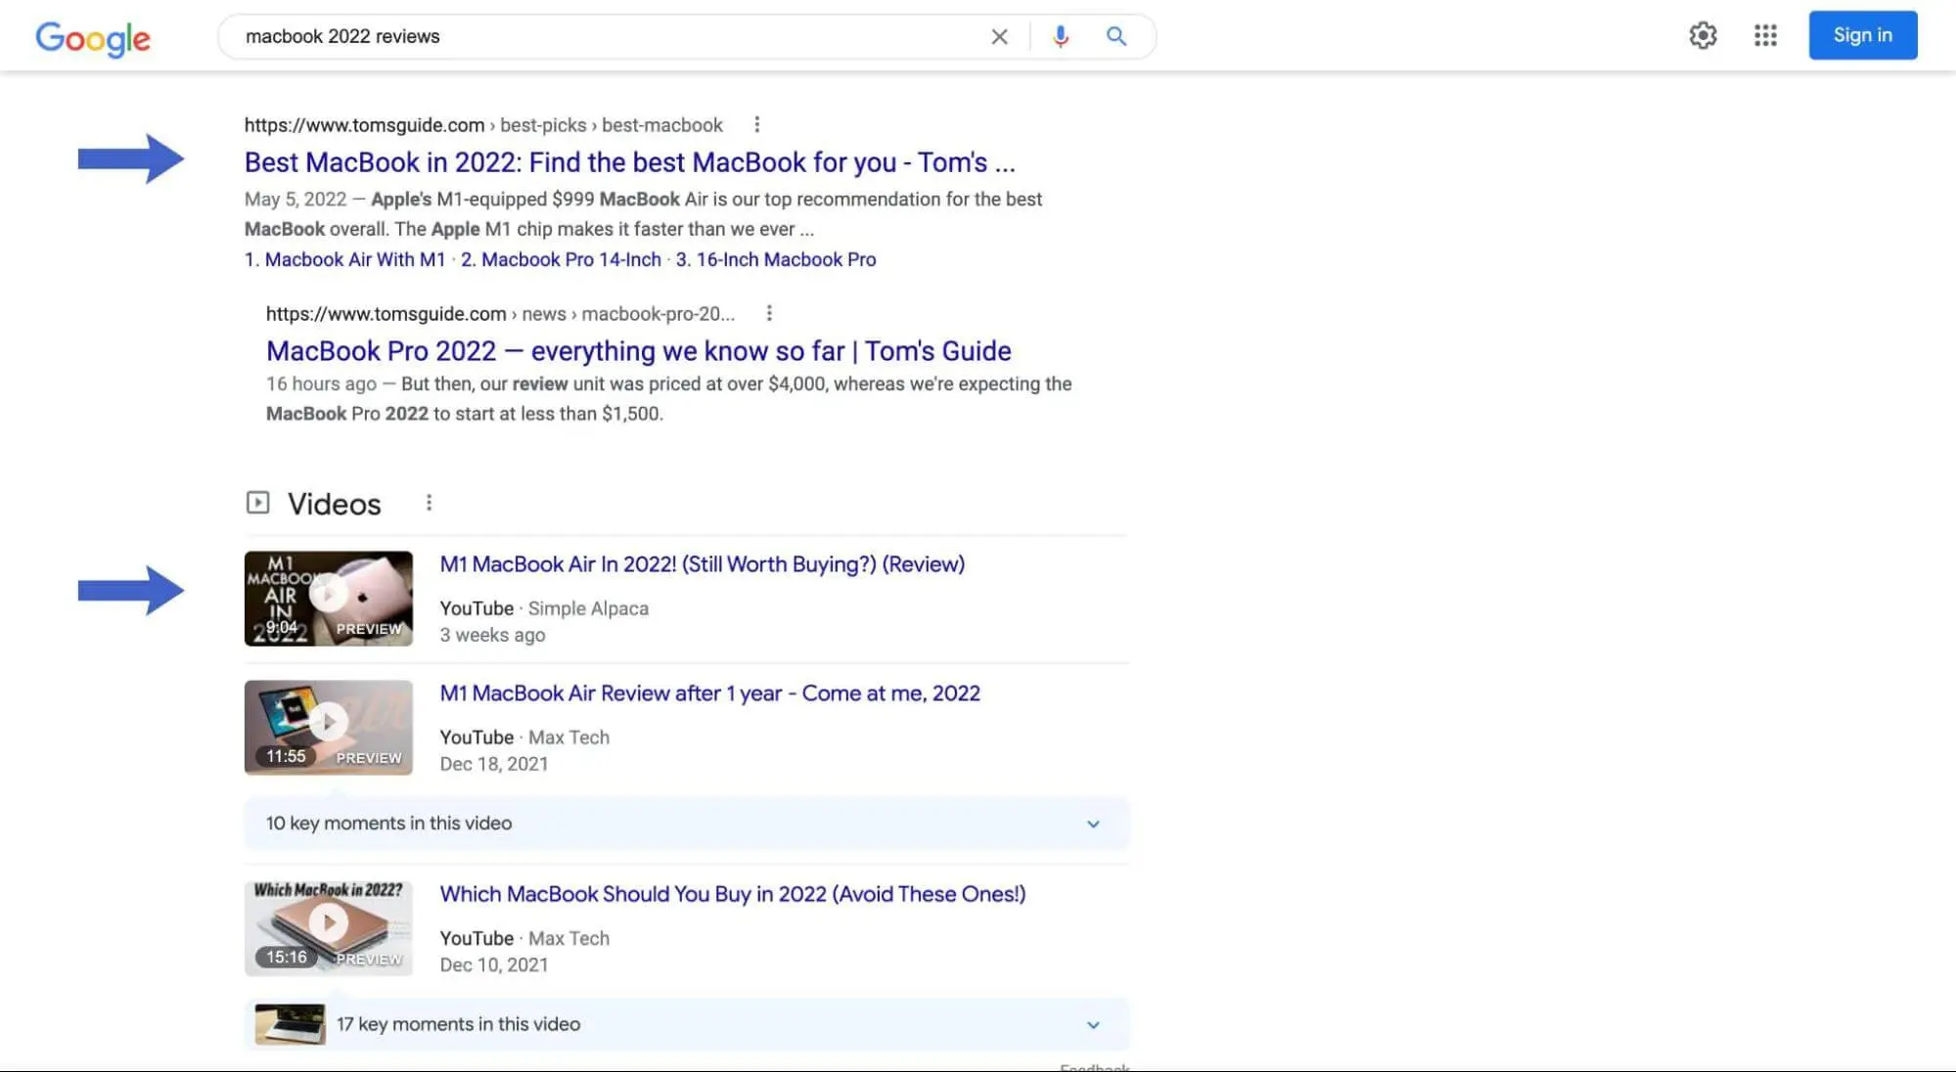Click into the search input field
This screenshot has width=1956, height=1072.
pos(607,37)
